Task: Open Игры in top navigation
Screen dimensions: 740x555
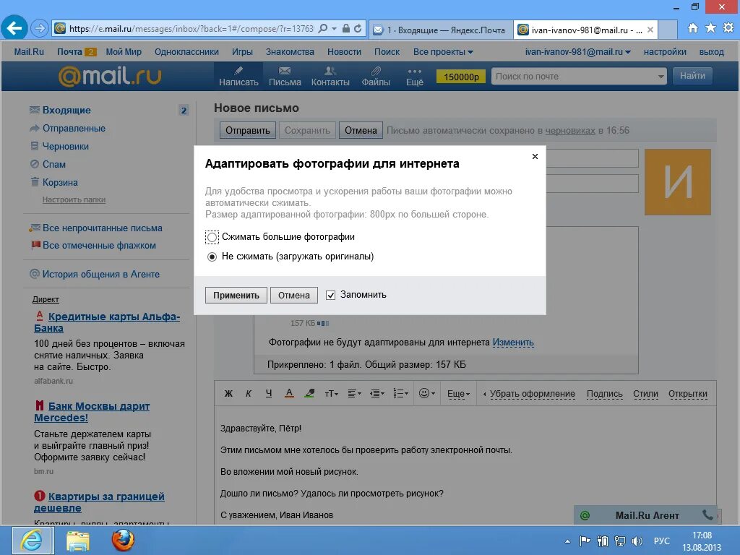Action: click(242, 52)
